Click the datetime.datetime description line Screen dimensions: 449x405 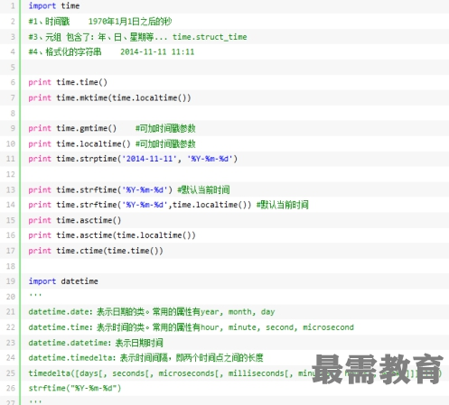coord(96,343)
